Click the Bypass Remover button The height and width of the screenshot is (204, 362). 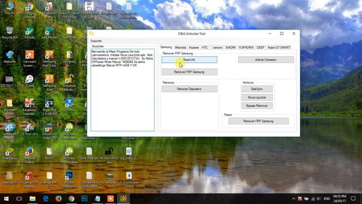pos(257,106)
